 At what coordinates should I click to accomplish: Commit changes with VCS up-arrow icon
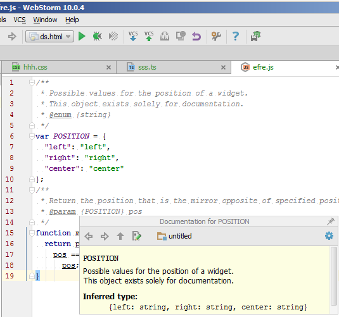149,36
